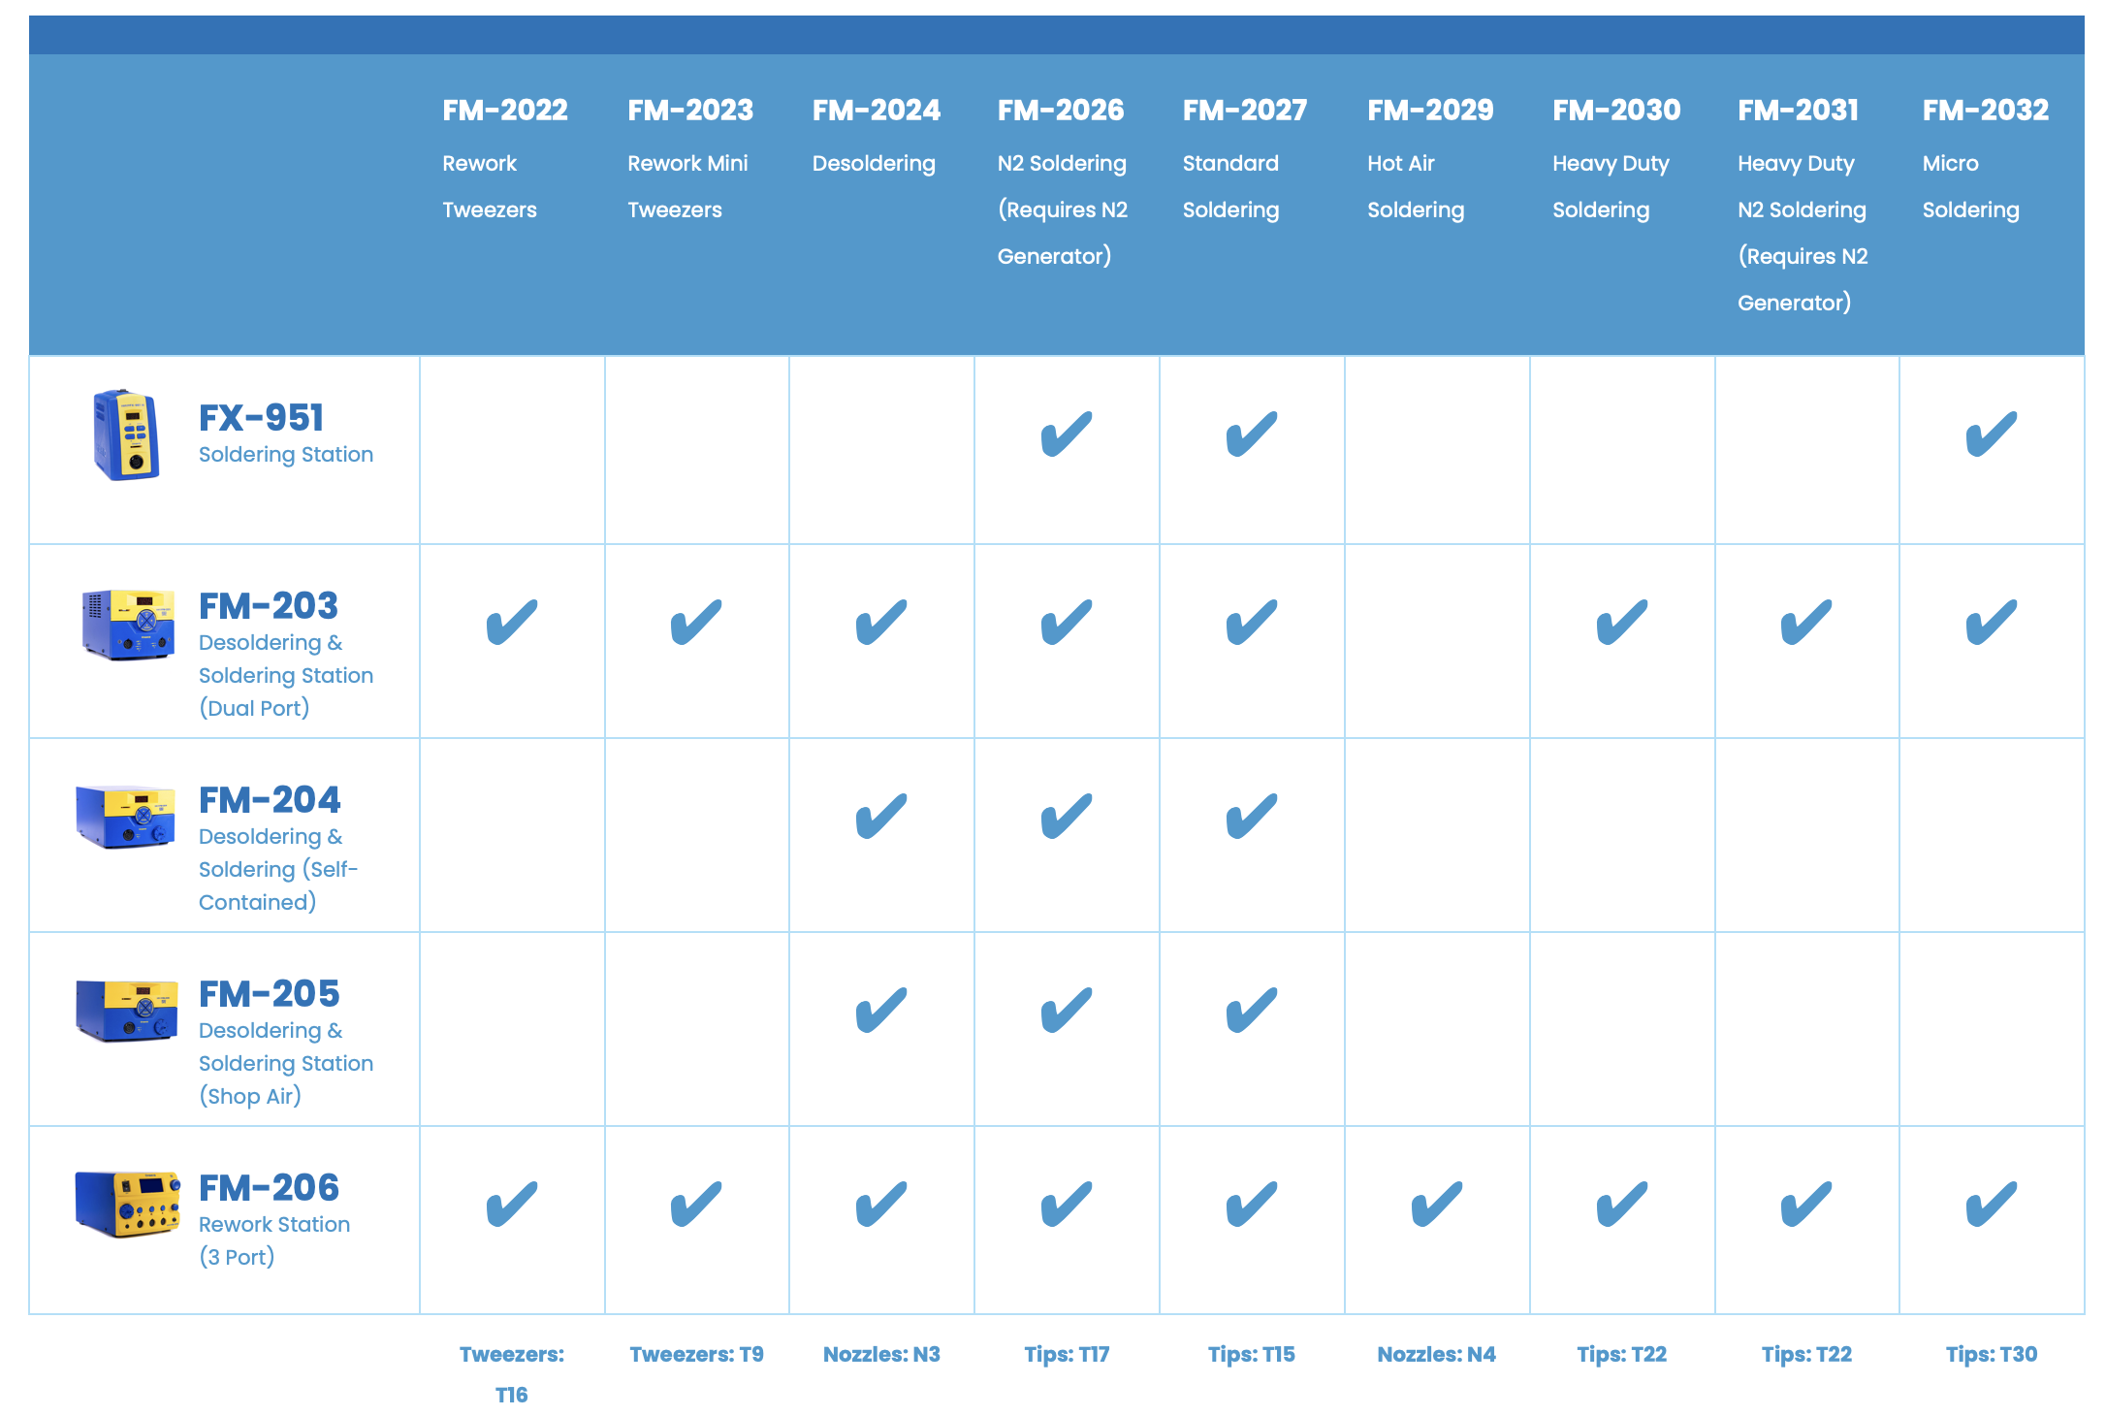This screenshot has height=1416, width=2106.
Task: Click the FM-206 rework station image
Action: [128, 1204]
